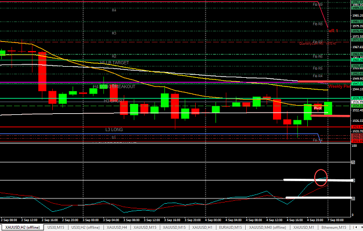This screenshot has width=363, height=231.
Task: Open the XAUUSD,M15 tab just before XAUUSD,H1
Action: 174,228
